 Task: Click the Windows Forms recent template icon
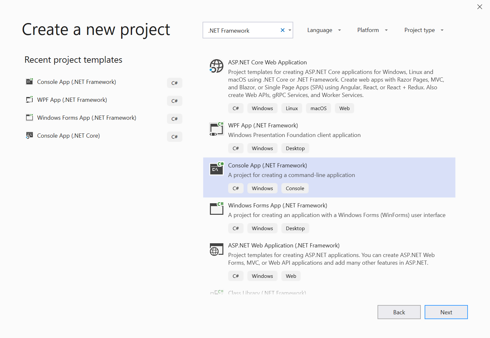click(x=29, y=117)
